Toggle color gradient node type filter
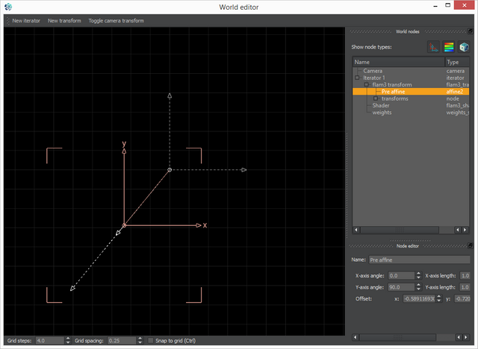The height and width of the screenshot is (349, 478). pos(449,47)
